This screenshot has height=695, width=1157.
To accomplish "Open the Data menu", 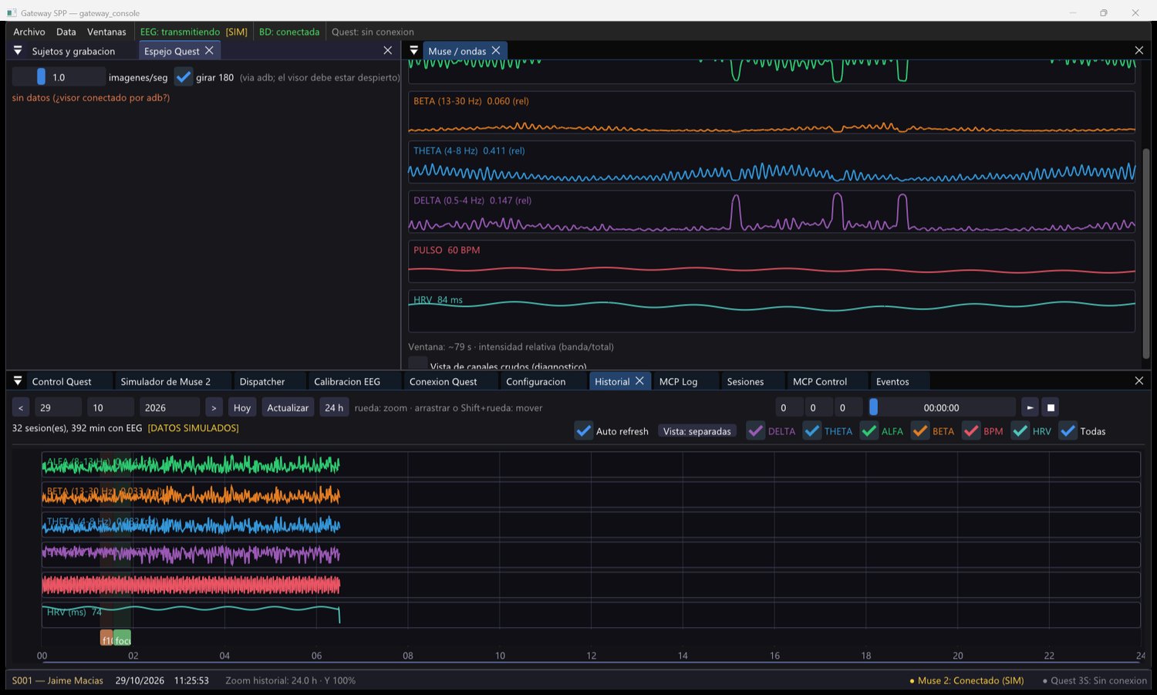I will point(66,32).
